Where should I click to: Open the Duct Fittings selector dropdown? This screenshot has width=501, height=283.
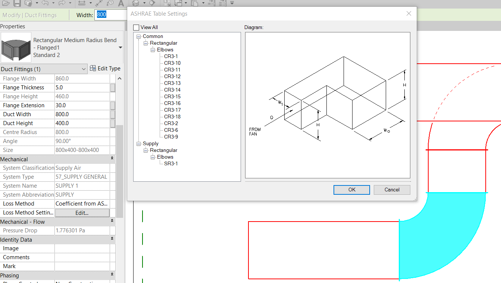84,69
